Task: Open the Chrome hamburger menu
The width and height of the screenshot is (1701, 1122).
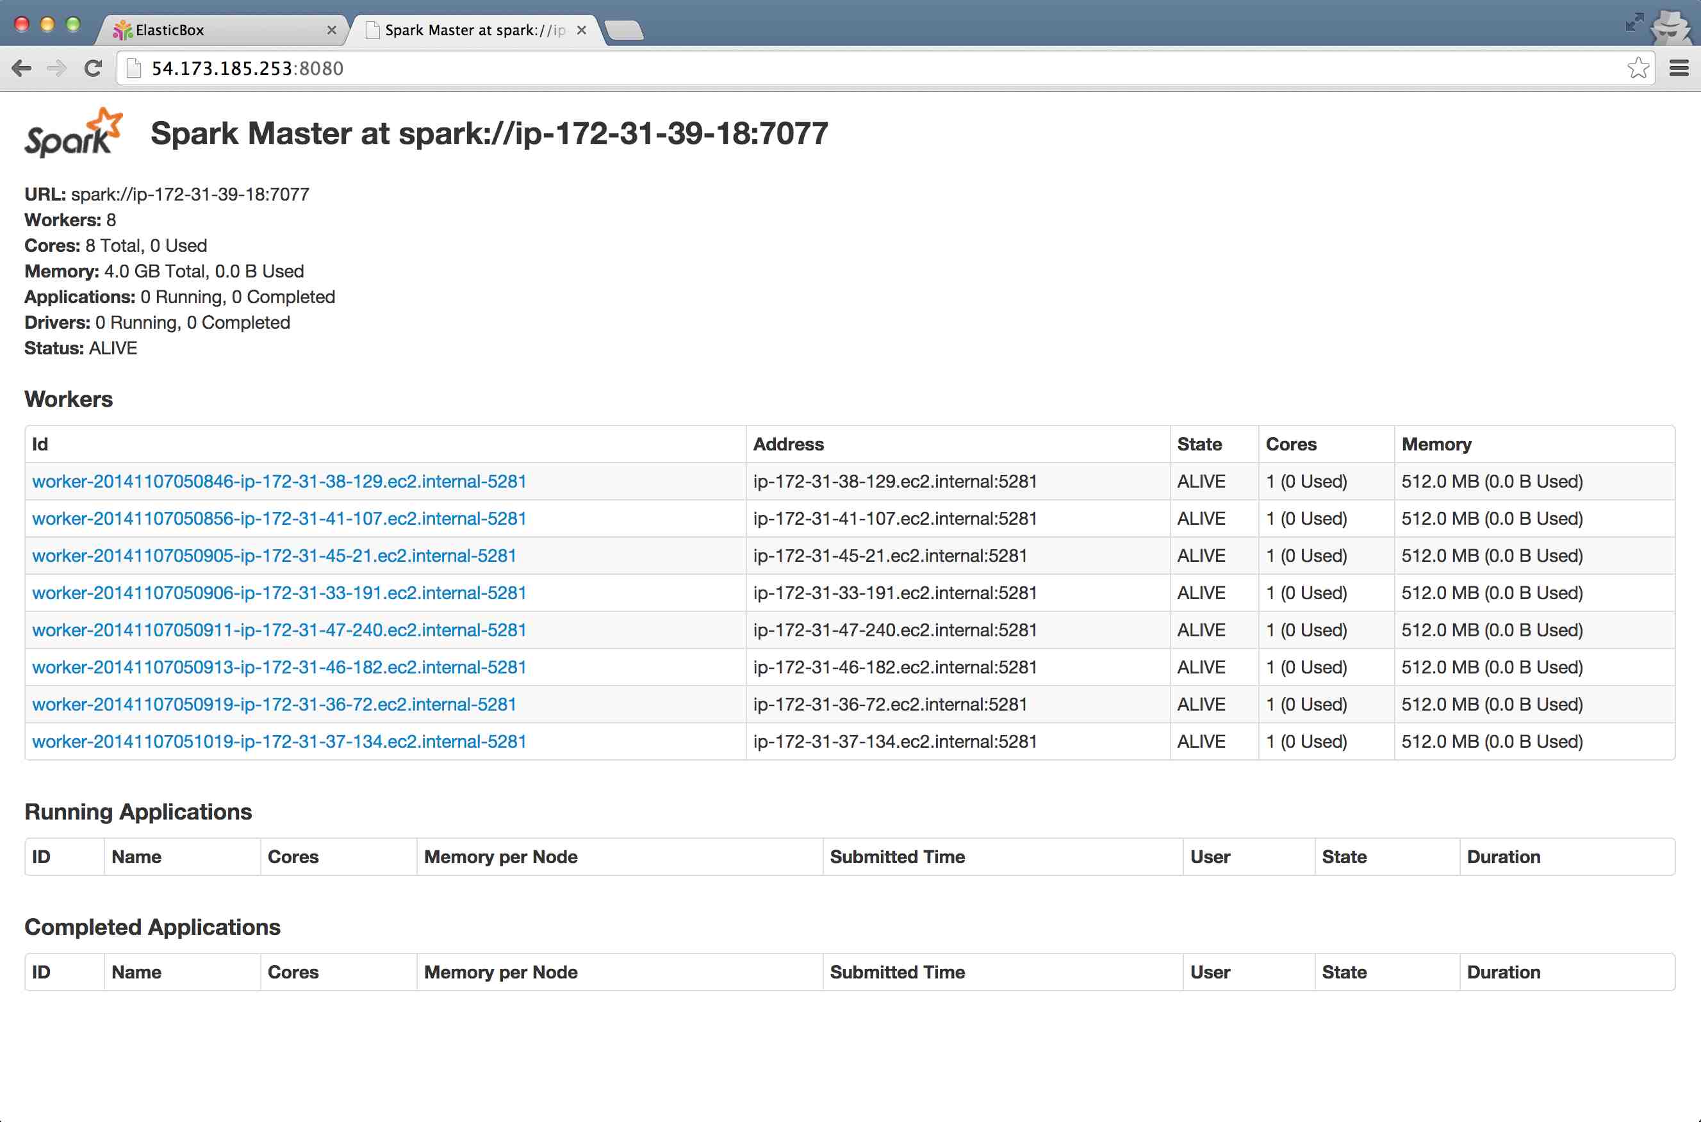Action: coord(1679,68)
